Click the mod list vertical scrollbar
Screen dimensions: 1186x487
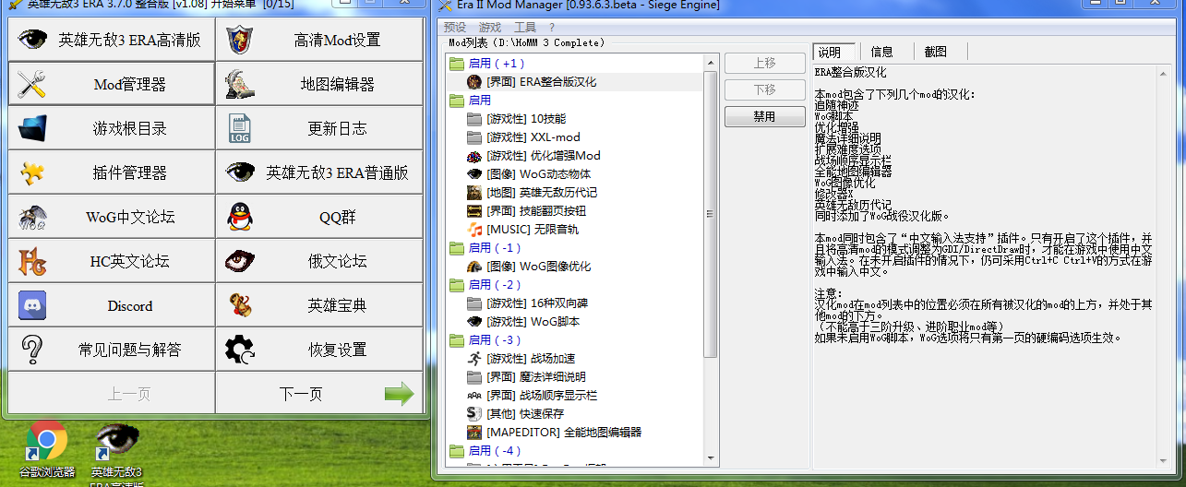[711, 212]
